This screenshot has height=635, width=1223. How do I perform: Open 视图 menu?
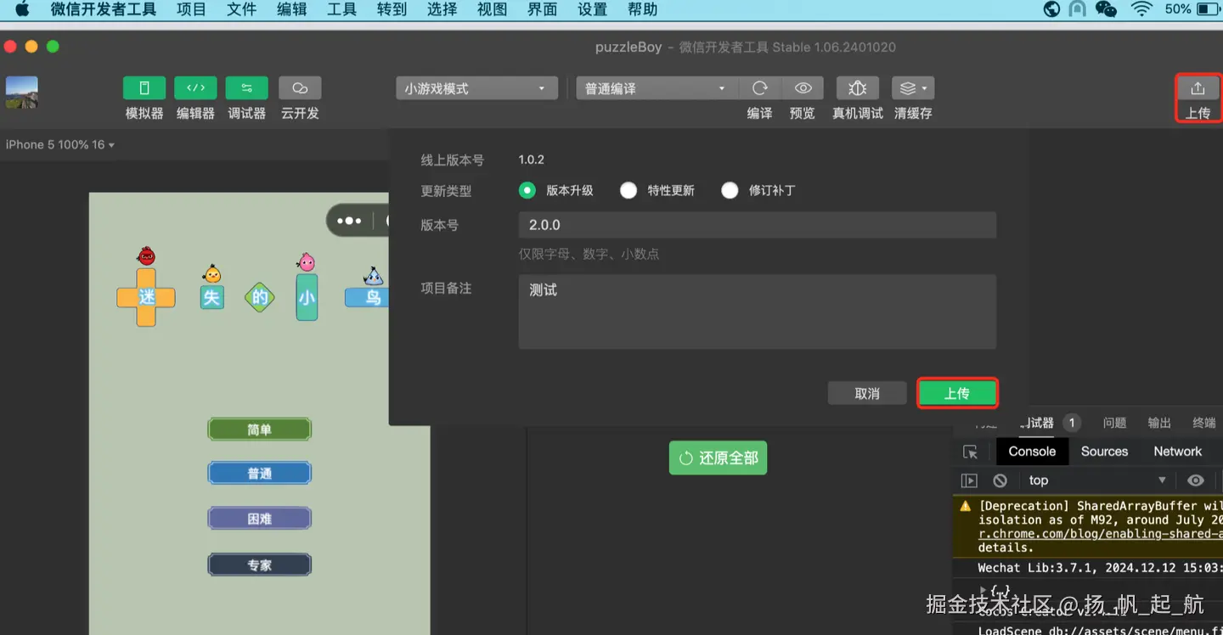pos(492,10)
